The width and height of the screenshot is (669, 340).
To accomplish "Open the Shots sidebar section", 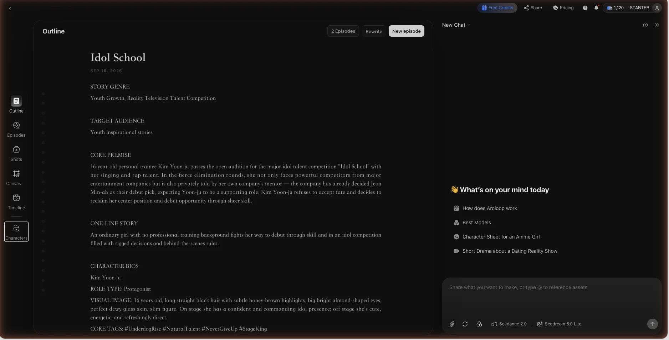I will [x=16, y=154].
